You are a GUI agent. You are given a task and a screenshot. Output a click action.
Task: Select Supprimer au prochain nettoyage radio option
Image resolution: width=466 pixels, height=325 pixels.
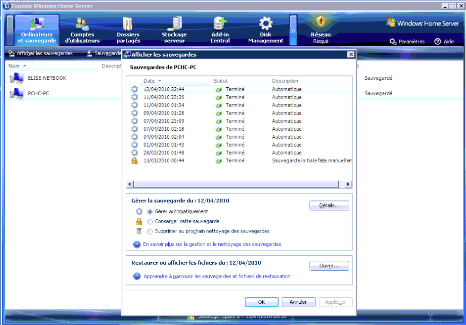[x=150, y=231]
